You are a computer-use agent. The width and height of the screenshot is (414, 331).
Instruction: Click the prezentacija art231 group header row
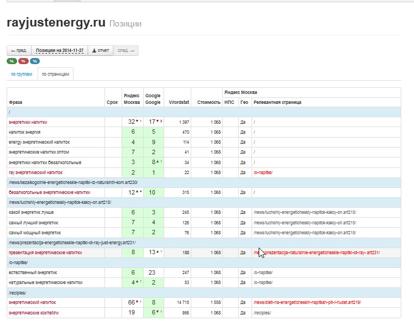tap(204, 243)
